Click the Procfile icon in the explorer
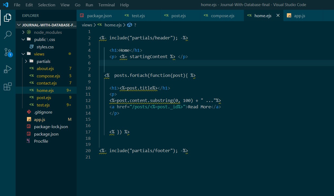This screenshot has height=196, width=334. tap(29, 141)
